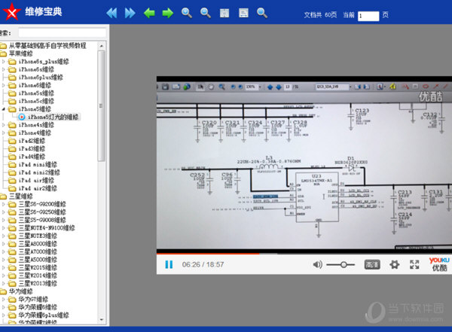Click the search box above the tree
The image size is (452, 332).
63,32
